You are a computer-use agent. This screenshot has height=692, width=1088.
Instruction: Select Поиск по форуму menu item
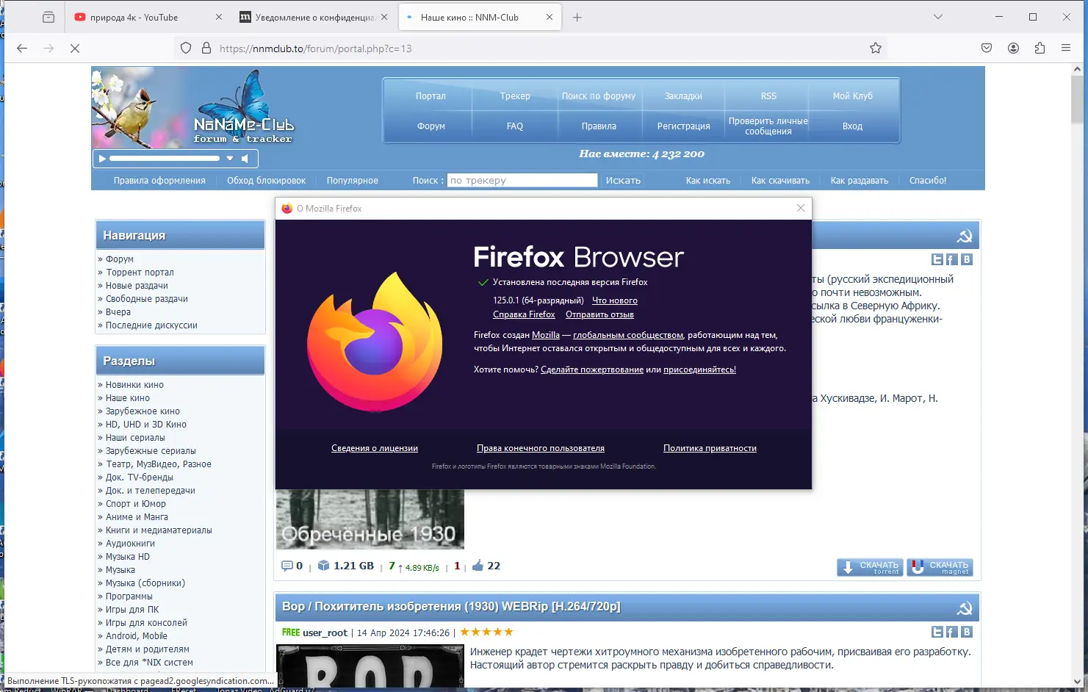599,96
